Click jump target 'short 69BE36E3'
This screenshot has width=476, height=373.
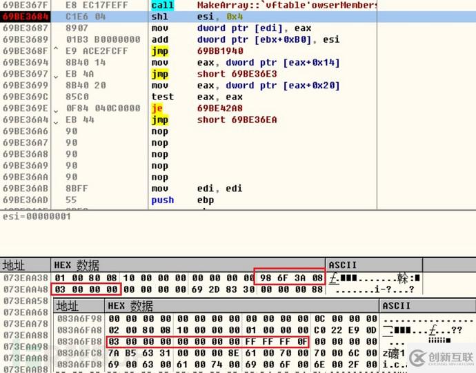pyautogui.click(x=237, y=74)
